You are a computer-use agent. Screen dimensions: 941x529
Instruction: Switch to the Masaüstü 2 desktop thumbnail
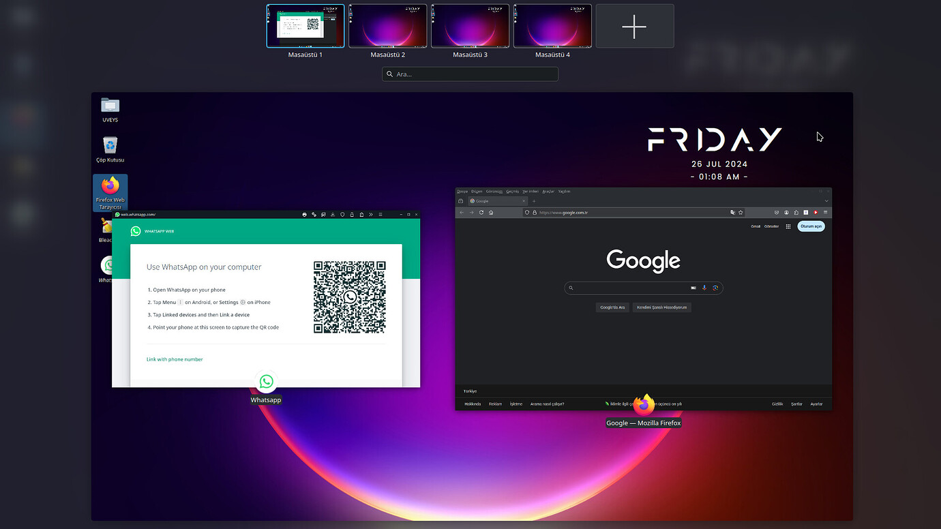point(387,26)
